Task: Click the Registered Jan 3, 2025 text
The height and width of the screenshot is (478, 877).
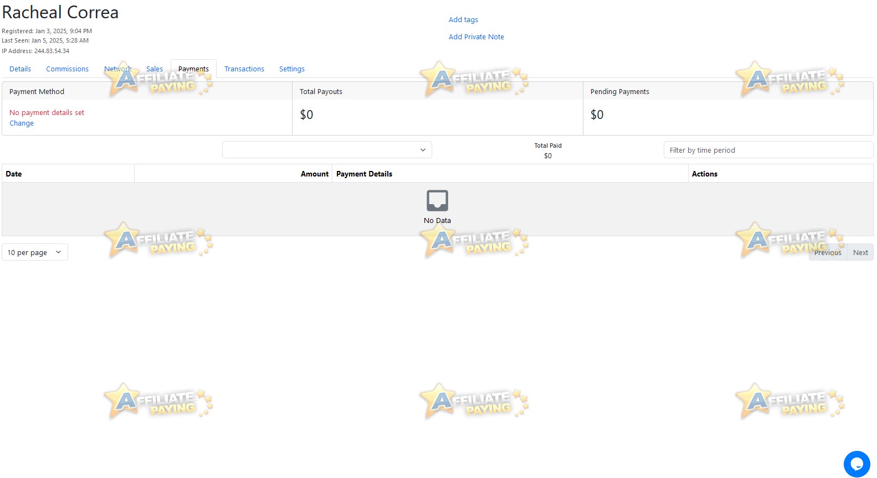Action: pyautogui.click(x=47, y=31)
